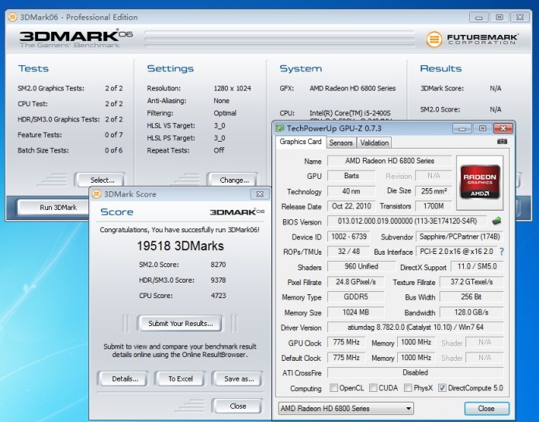Image resolution: width=539 pixels, height=422 pixels.
Task: Switch to the Graphics Card tab
Action: [x=300, y=142]
